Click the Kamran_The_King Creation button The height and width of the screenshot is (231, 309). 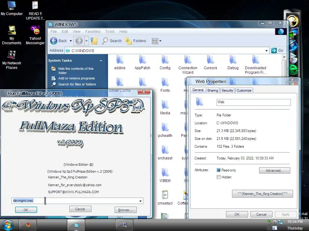coord(262,194)
